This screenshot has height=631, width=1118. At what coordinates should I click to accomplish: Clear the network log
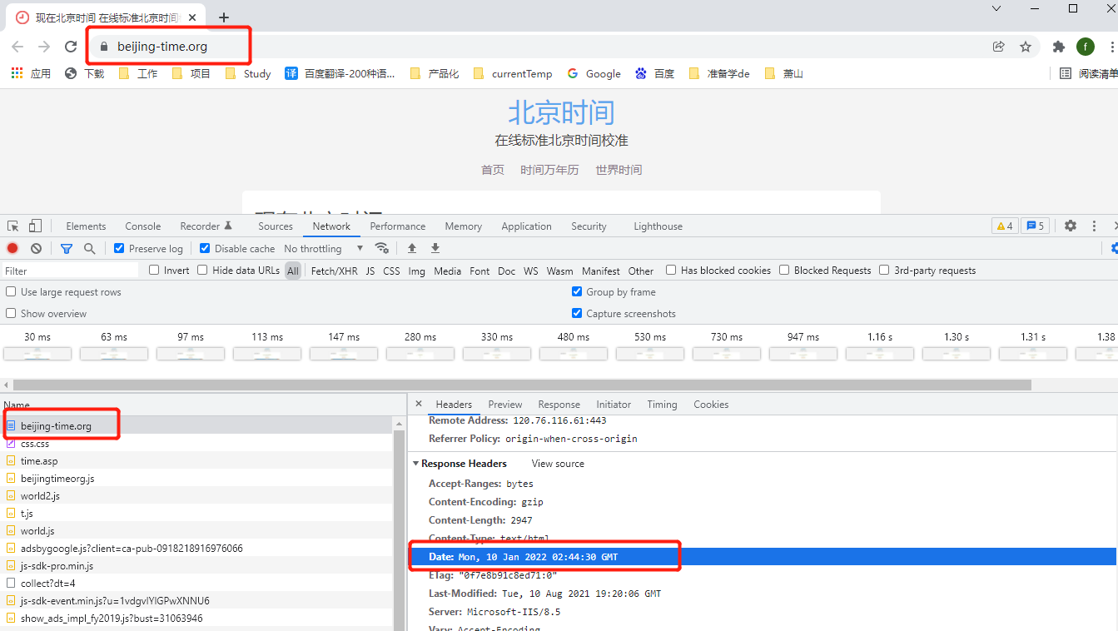(x=37, y=248)
